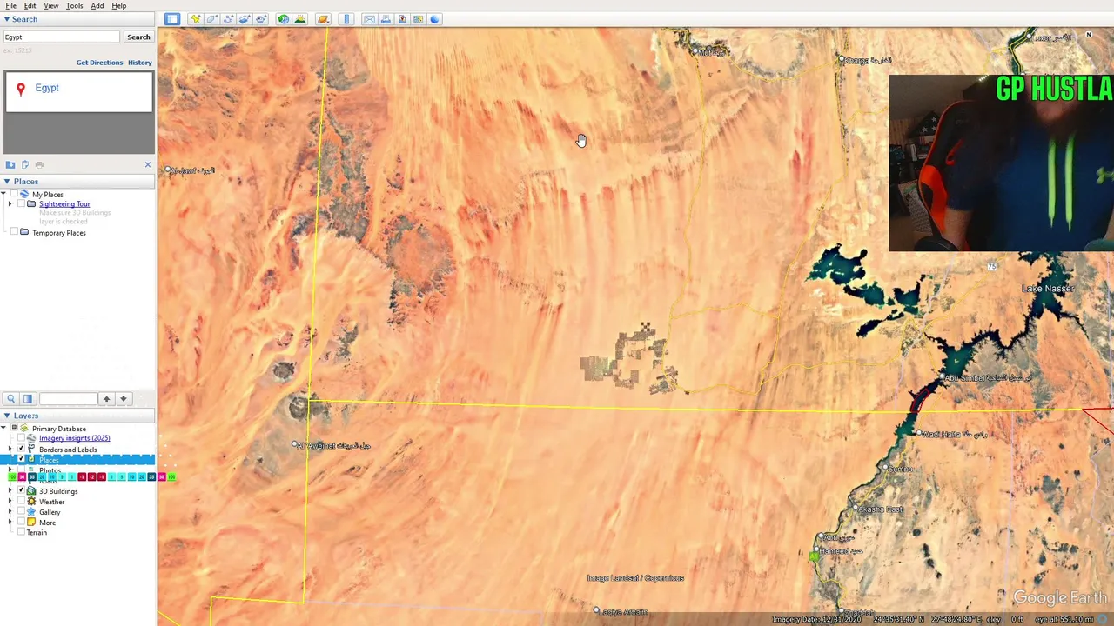This screenshot has width=1114, height=626.
Task: Open the Tools menu
Action: pos(74,5)
